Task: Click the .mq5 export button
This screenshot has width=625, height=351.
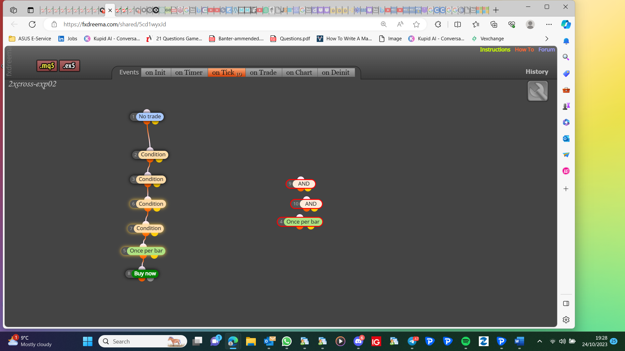Action: pos(47,66)
